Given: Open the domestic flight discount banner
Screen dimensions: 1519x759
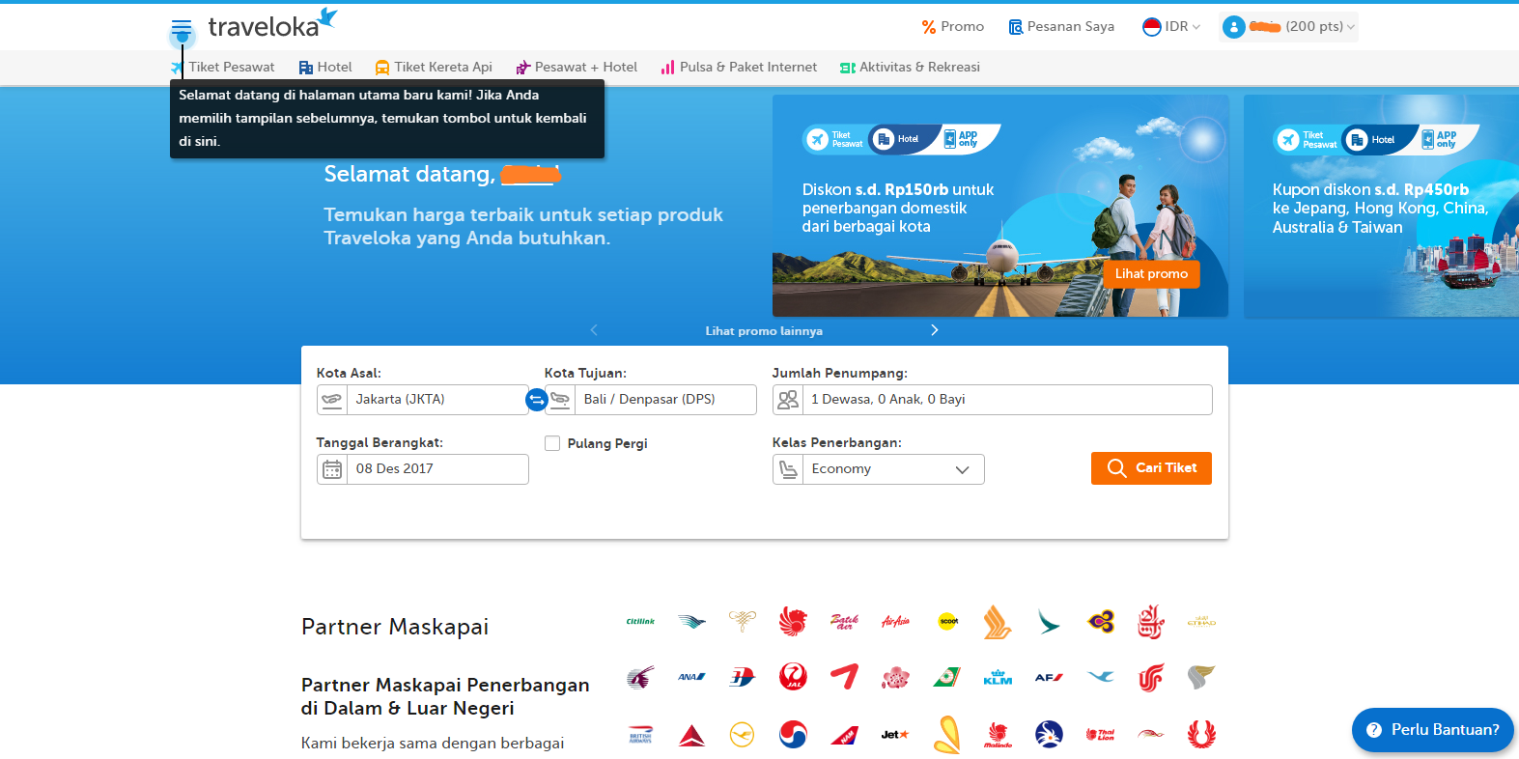Looking at the screenshot, I should click(x=1000, y=206).
